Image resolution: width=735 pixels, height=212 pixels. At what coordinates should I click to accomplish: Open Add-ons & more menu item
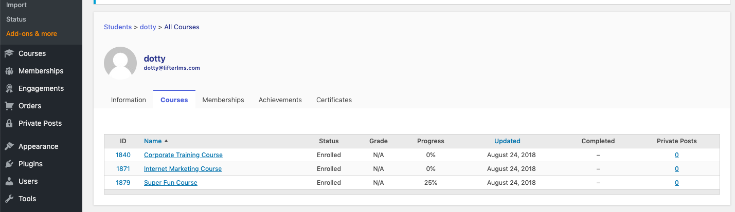pos(31,33)
